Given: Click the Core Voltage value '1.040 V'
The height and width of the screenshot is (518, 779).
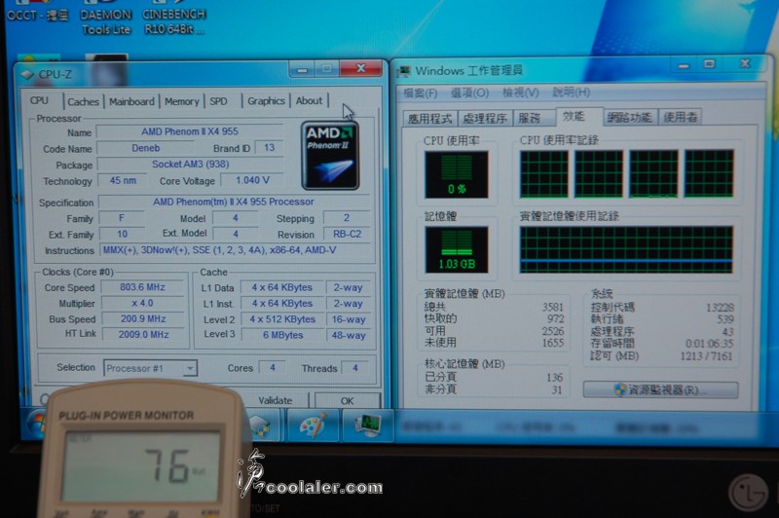Looking at the screenshot, I should [x=252, y=180].
